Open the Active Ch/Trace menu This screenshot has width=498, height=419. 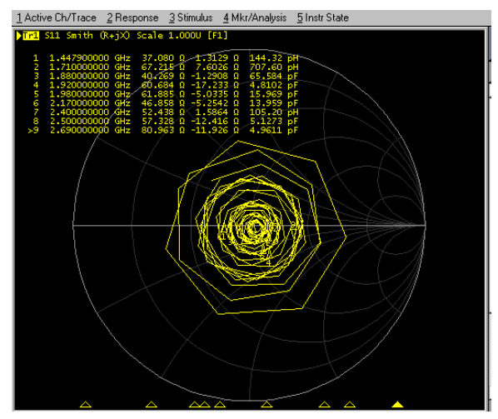pyautogui.click(x=57, y=17)
